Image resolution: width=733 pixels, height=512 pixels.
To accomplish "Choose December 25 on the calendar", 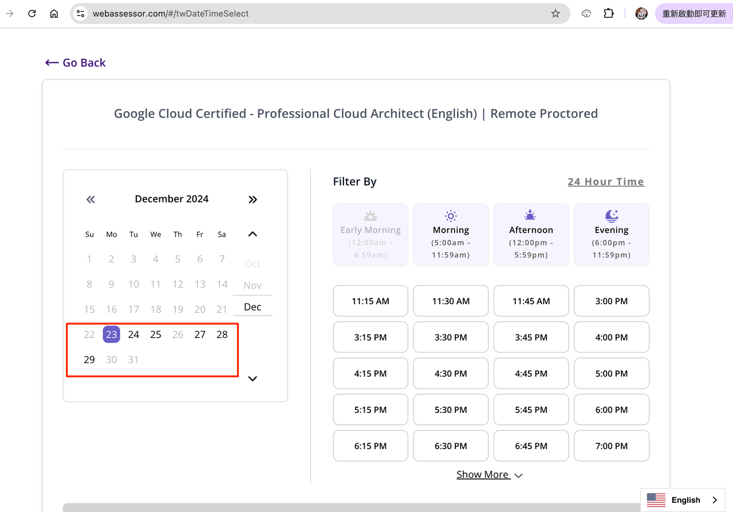I will coord(156,334).
